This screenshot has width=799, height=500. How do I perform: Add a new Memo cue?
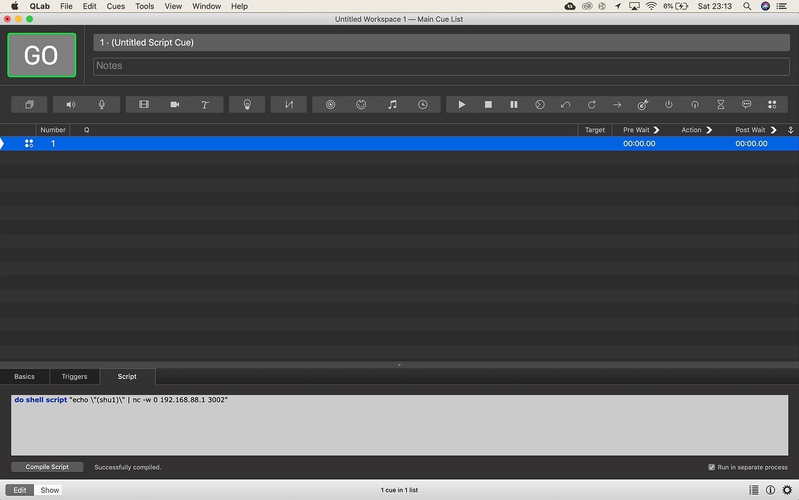coord(747,105)
